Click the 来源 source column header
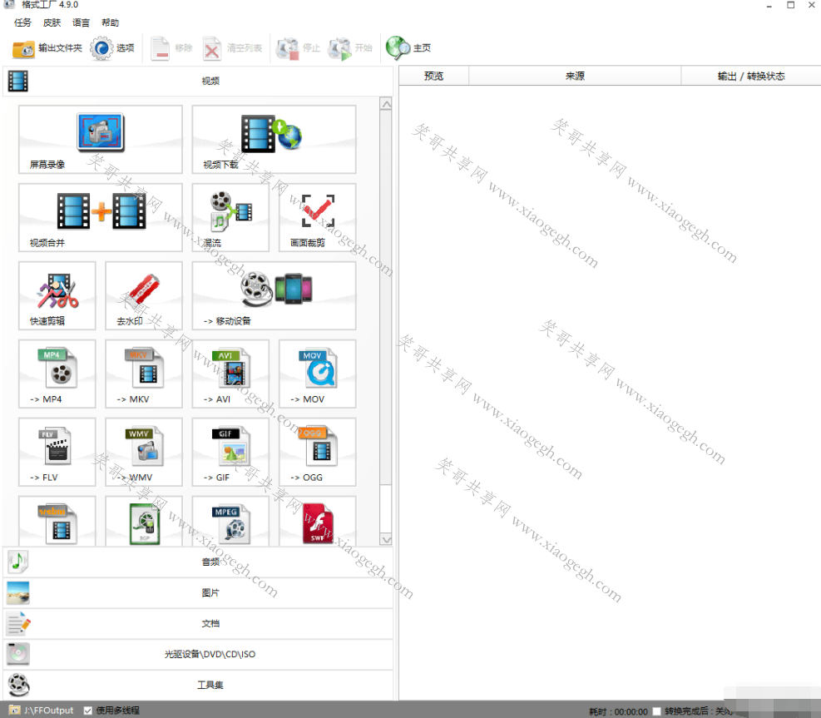The height and width of the screenshot is (718, 821). pyautogui.click(x=575, y=77)
